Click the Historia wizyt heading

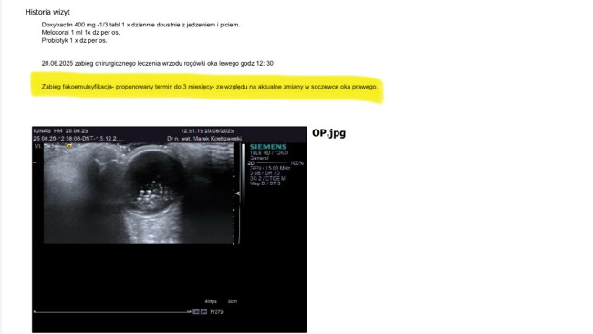47,12
